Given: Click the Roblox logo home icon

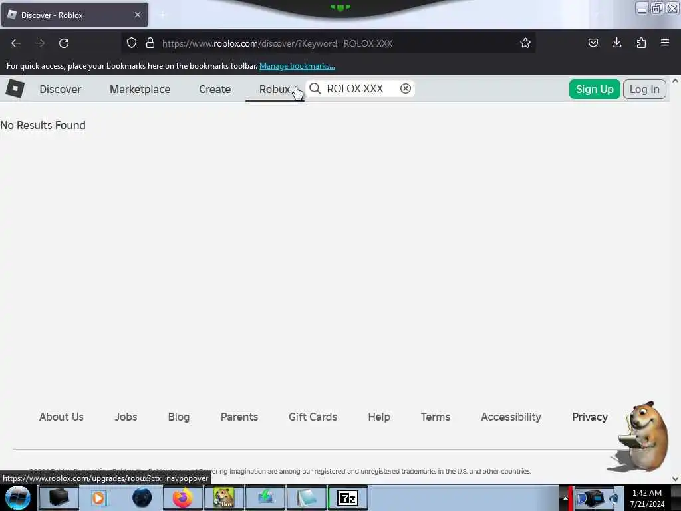Looking at the screenshot, I should (15, 88).
